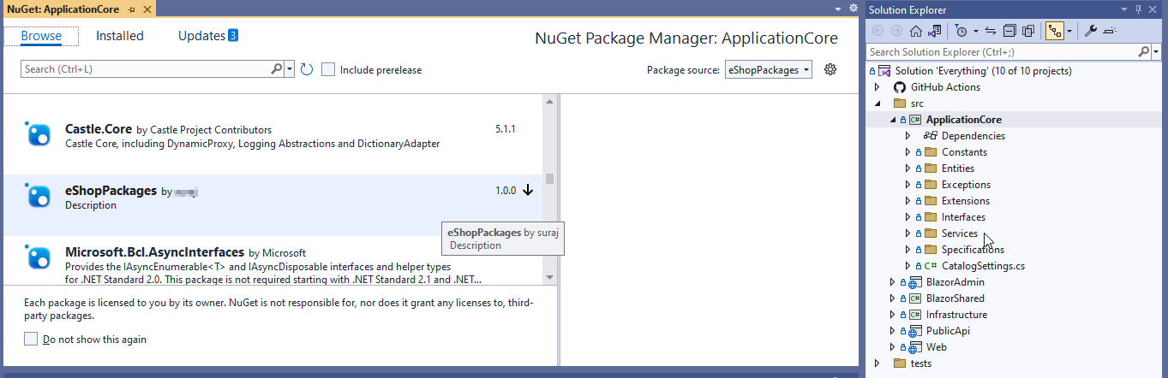Image resolution: width=1168 pixels, height=378 pixels.
Task: Open pending changes filter dropdown arrow
Action: 974,31
